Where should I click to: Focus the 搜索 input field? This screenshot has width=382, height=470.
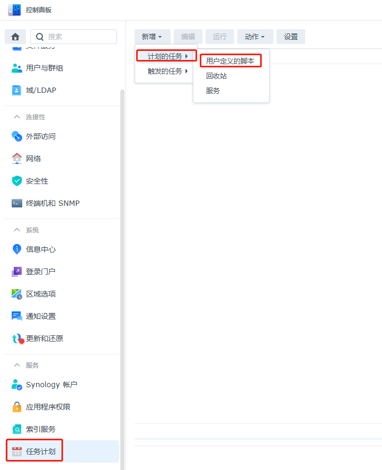pyautogui.click(x=74, y=37)
